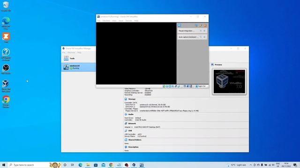The image size is (300, 168).
Task: Click Intel PRO/1000 MT Desktop (NAT) adapter text
Action: pos(147,127)
